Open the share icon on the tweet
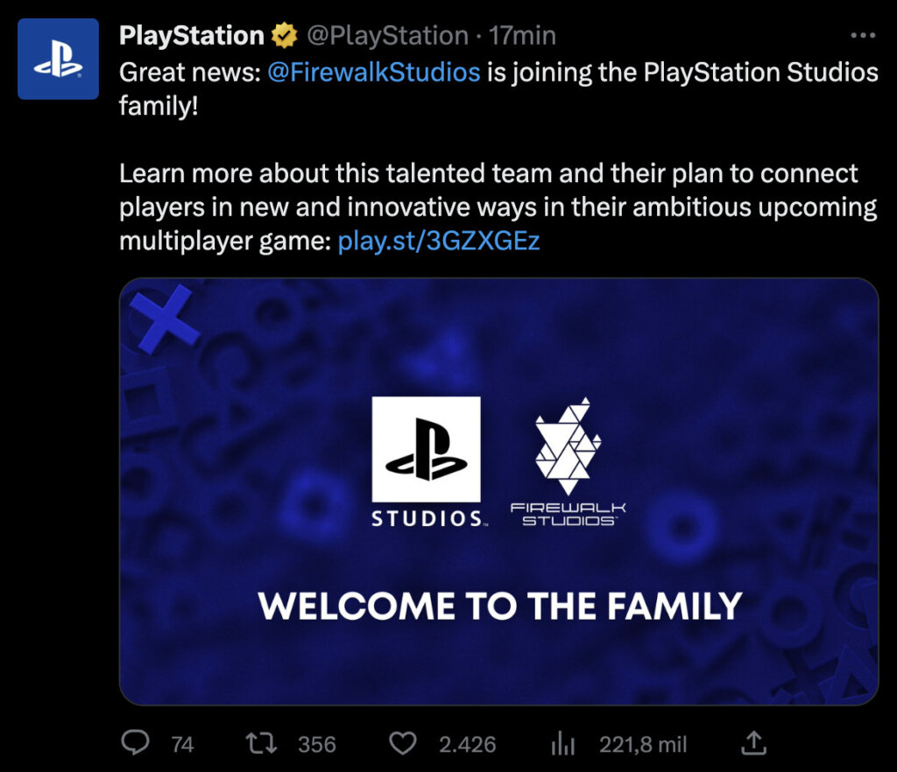Image resolution: width=897 pixels, height=772 pixels. click(755, 743)
